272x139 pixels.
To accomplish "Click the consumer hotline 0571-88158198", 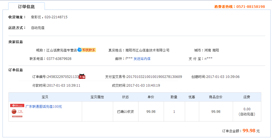I will (x=251, y=6).
